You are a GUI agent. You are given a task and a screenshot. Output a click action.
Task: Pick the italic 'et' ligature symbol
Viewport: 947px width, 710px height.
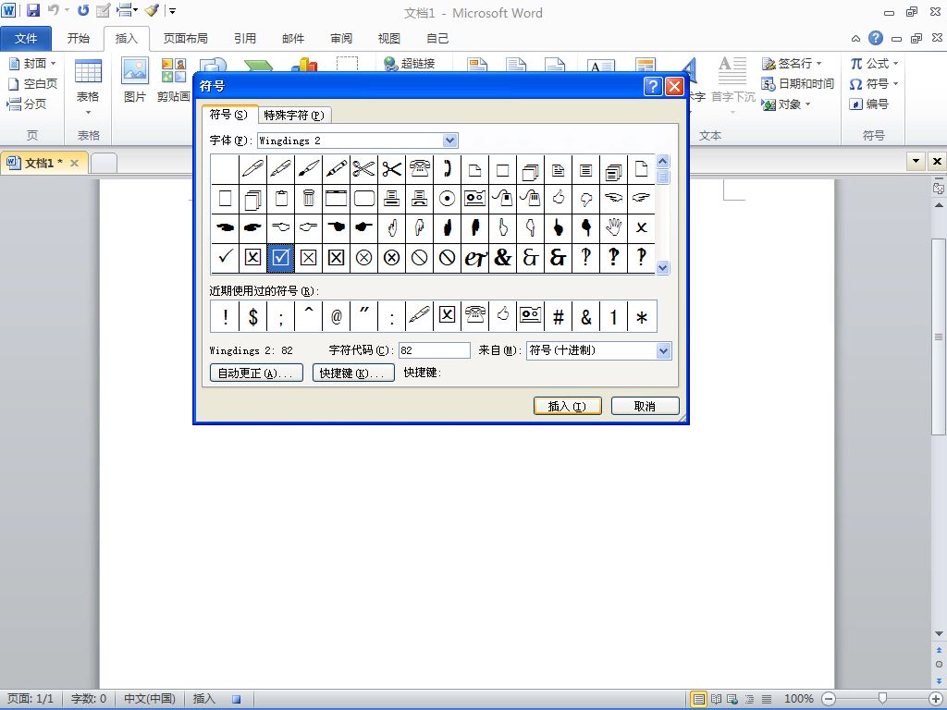tap(474, 258)
